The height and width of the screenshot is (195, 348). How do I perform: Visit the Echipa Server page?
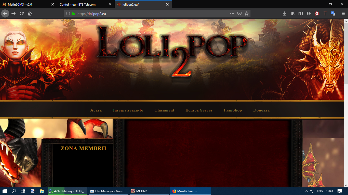pos(199,110)
